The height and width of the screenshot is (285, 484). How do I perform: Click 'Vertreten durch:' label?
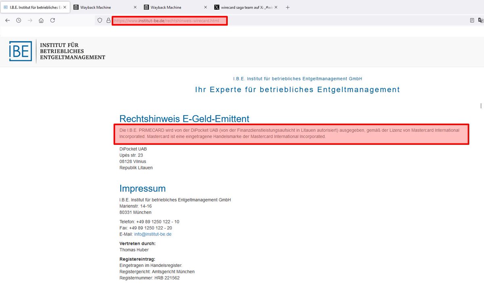click(x=138, y=244)
